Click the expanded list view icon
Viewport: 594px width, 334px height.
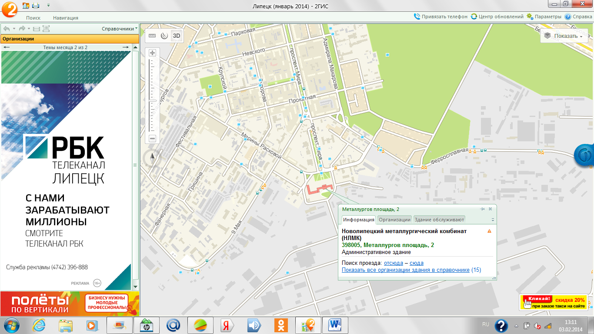(x=46, y=29)
